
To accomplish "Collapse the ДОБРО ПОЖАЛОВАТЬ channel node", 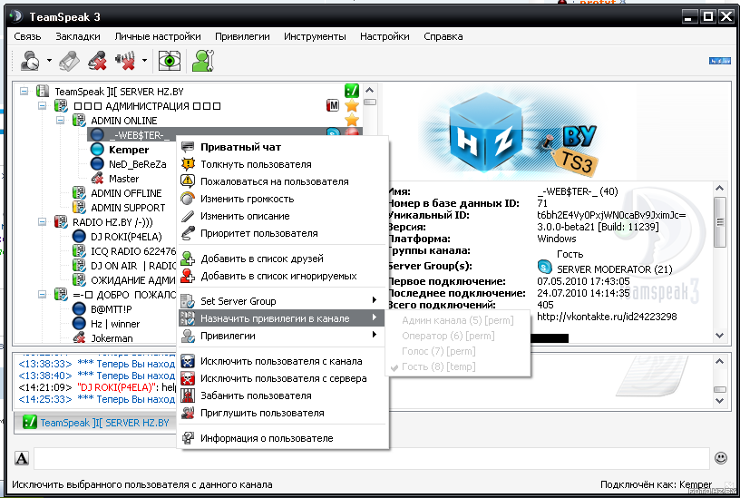I will [x=42, y=295].
